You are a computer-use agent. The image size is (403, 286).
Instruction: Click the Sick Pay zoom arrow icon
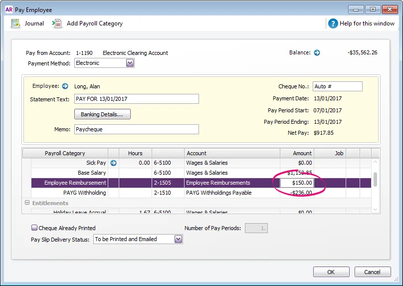(x=113, y=163)
